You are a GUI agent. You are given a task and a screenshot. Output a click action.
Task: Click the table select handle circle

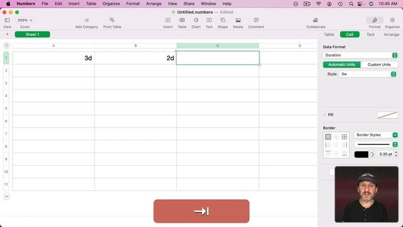(x=6, y=45)
